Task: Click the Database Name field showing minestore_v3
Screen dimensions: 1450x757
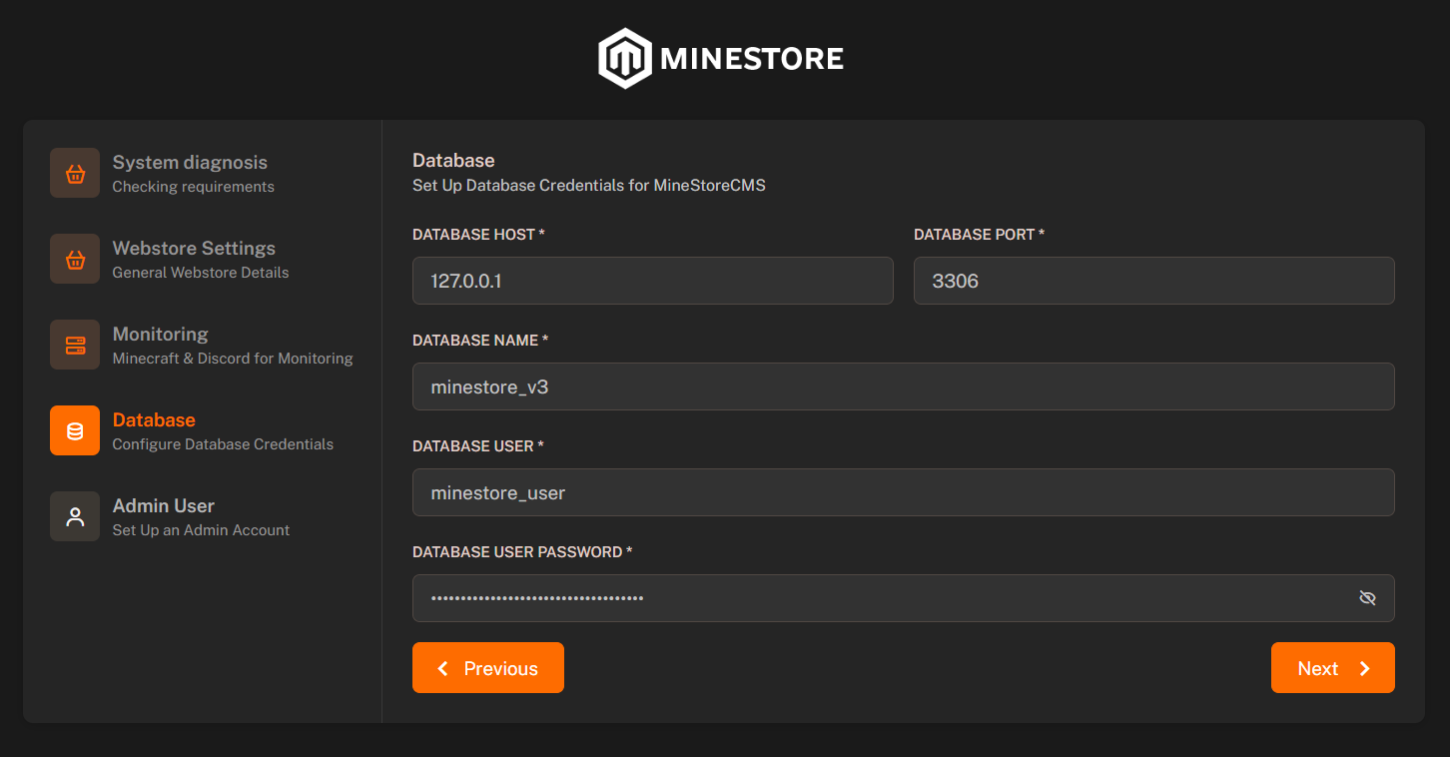Action: coord(904,386)
